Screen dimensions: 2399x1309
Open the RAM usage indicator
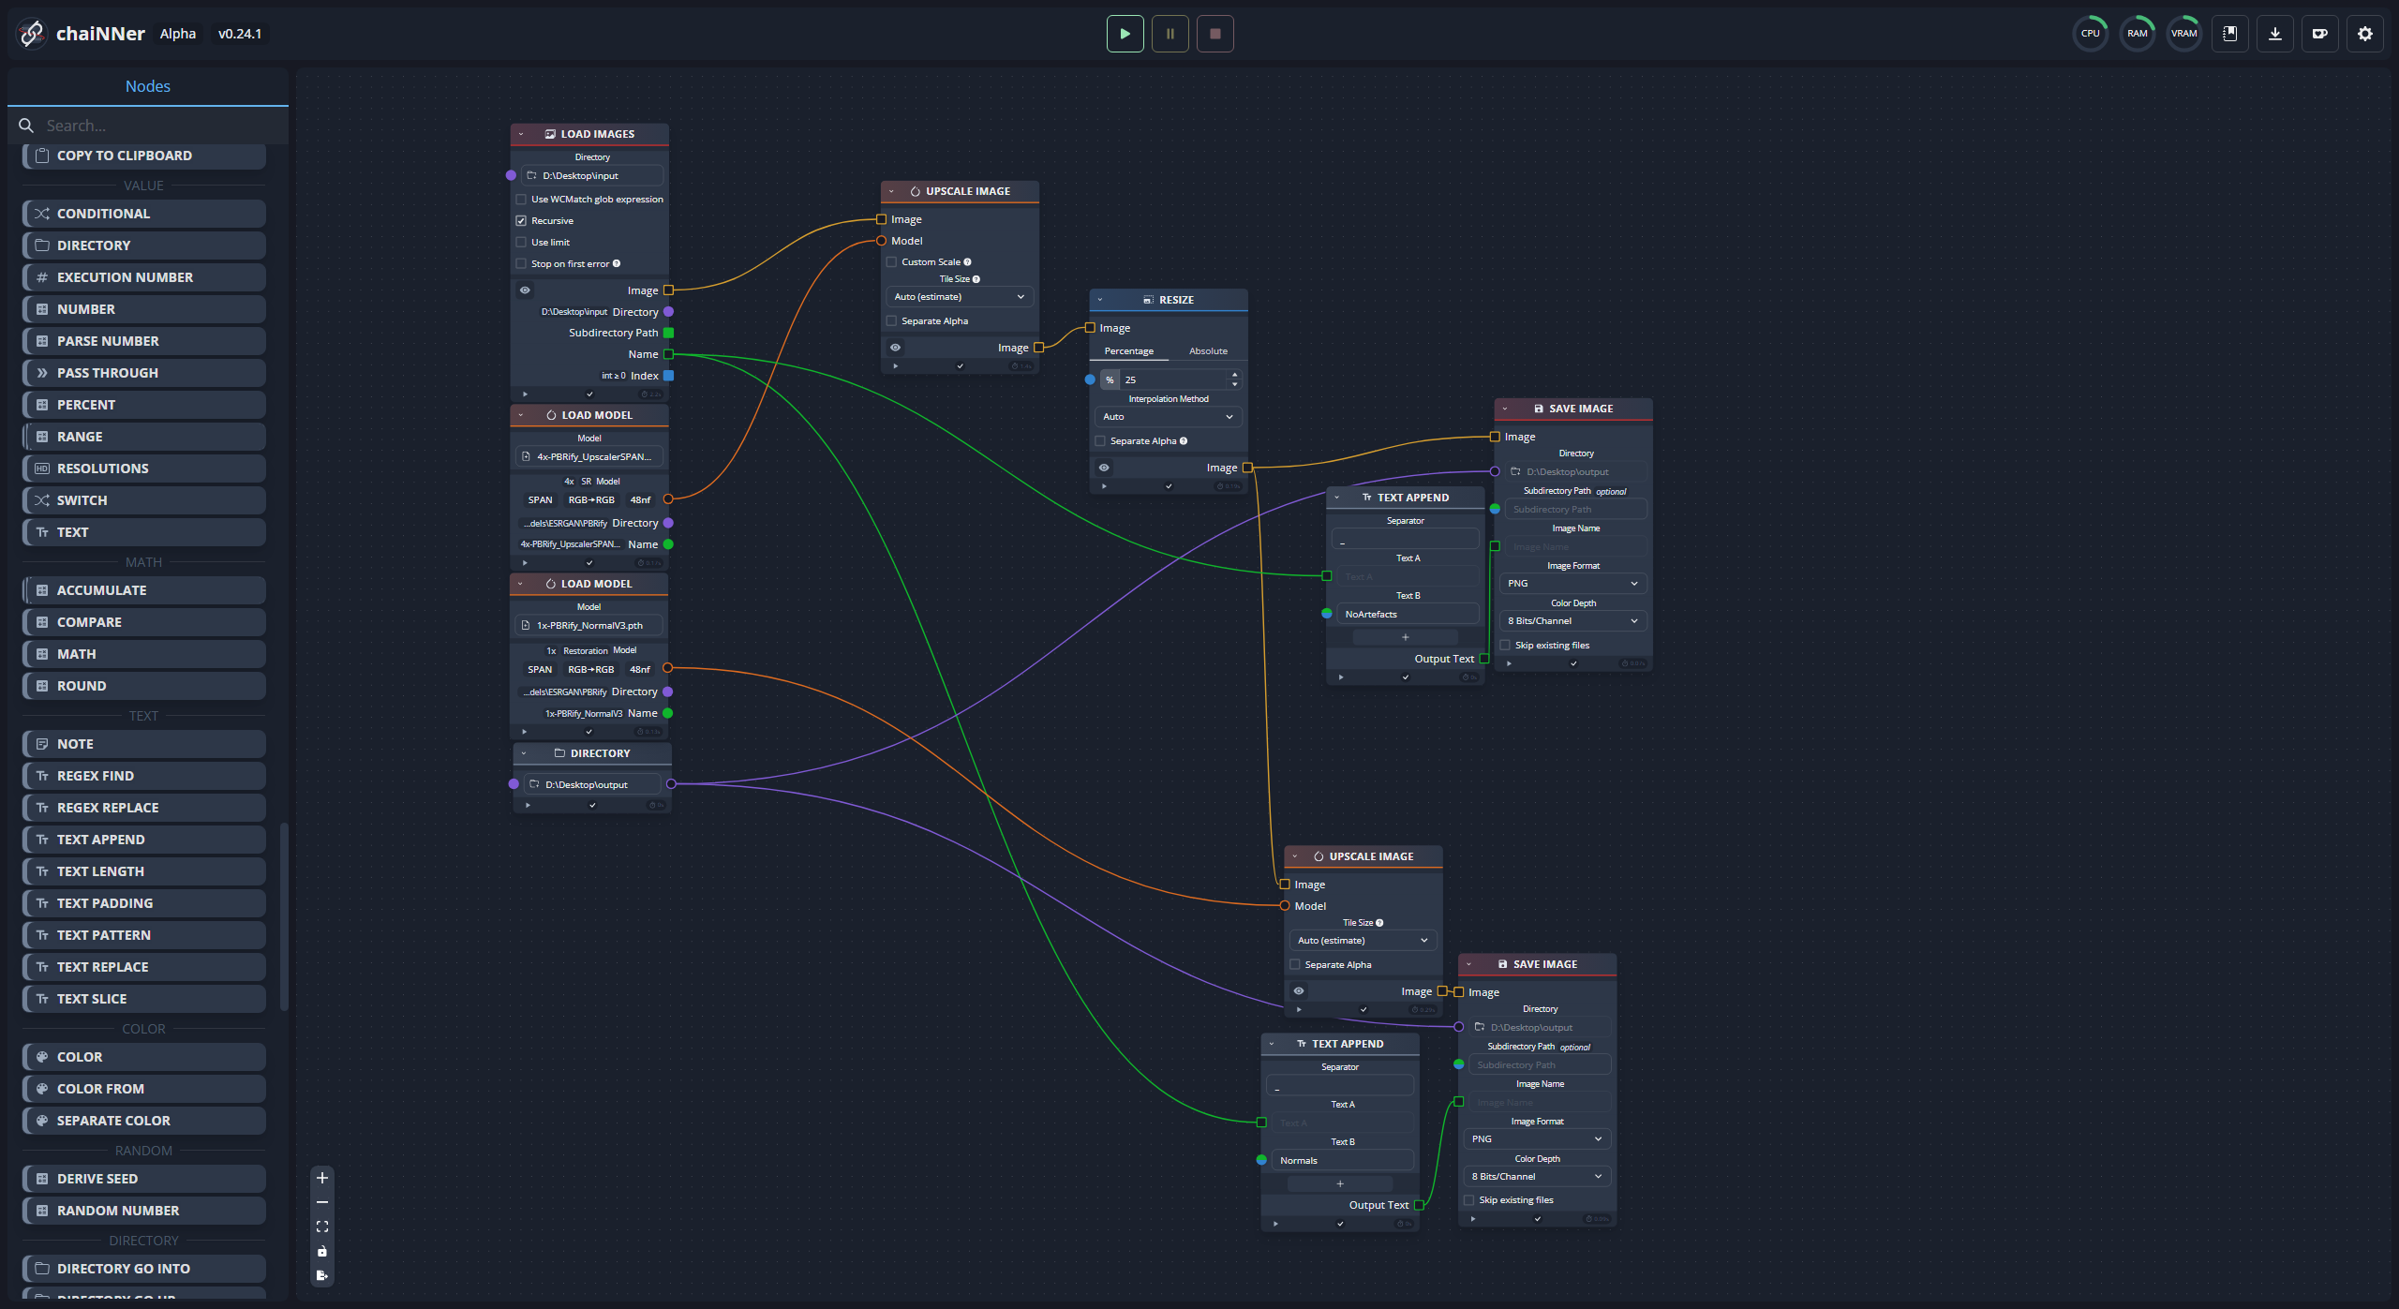pos(2137,34)
